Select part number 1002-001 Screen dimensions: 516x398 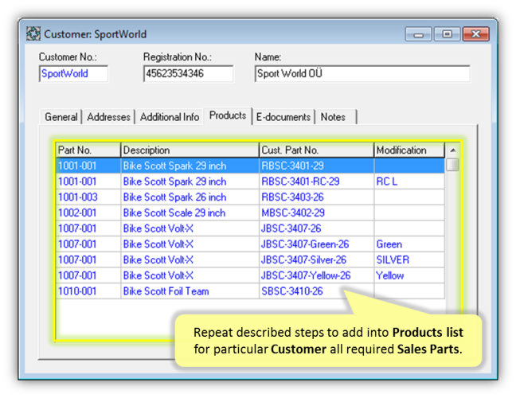[x=88, y=213]
